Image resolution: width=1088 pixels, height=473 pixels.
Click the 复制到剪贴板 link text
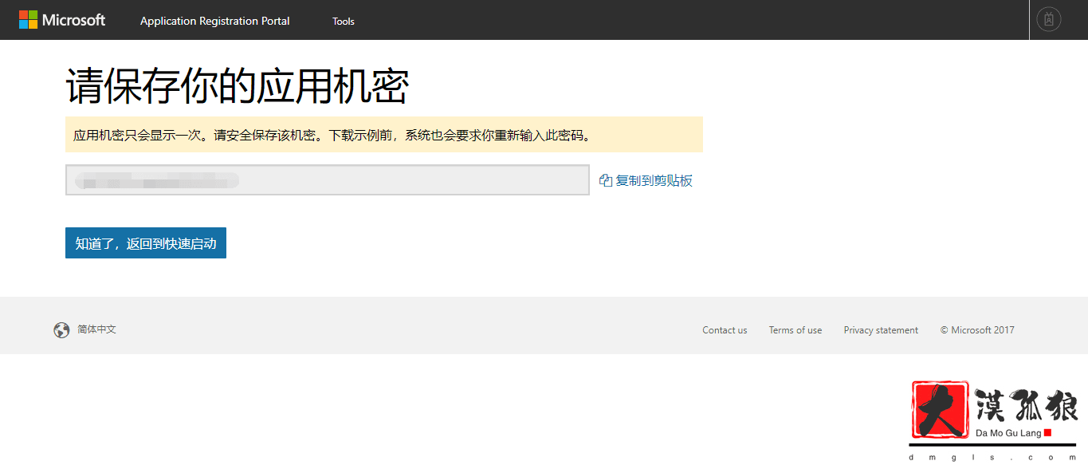pos(654,181)
